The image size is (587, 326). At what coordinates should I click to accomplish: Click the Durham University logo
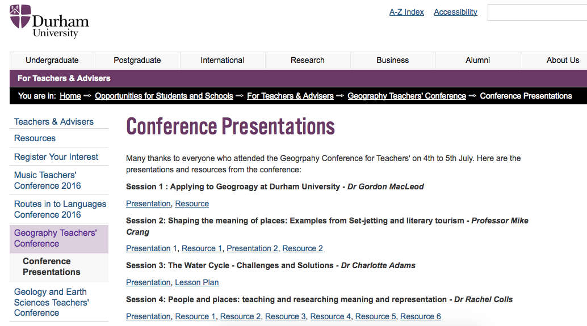tap(49, 22)
